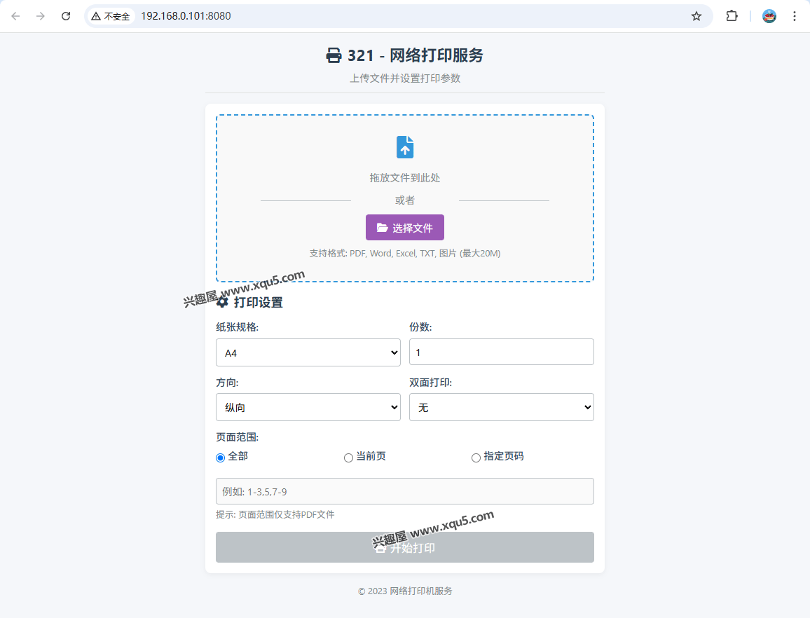Reload the page with refresh icon

click(x=66, y=16)
